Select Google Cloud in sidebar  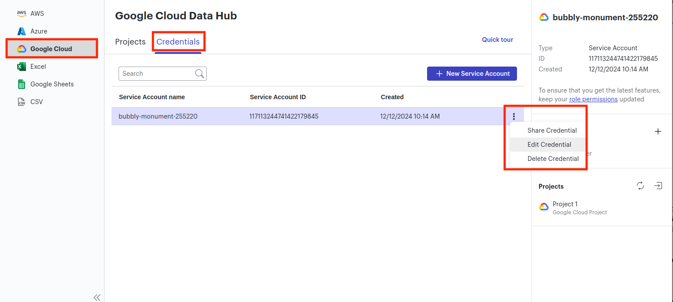52,49
